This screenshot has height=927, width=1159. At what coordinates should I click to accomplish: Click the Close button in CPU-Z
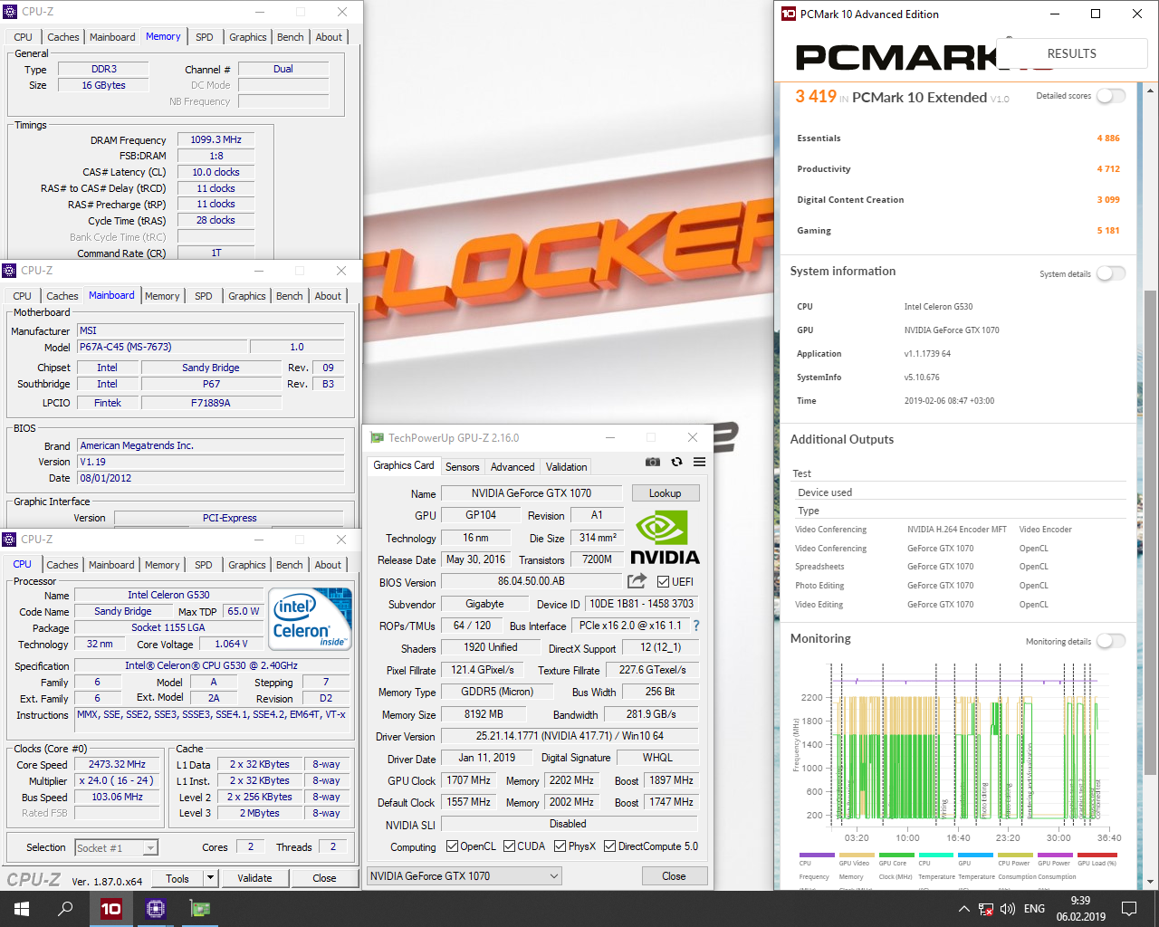pos(324,878)
